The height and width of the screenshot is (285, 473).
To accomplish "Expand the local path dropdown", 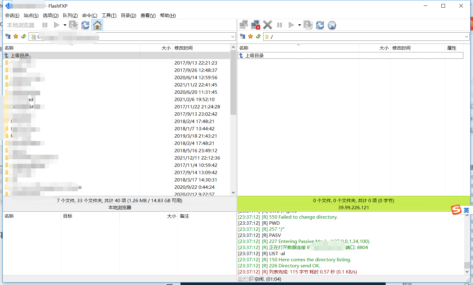I will coord(233,36).
